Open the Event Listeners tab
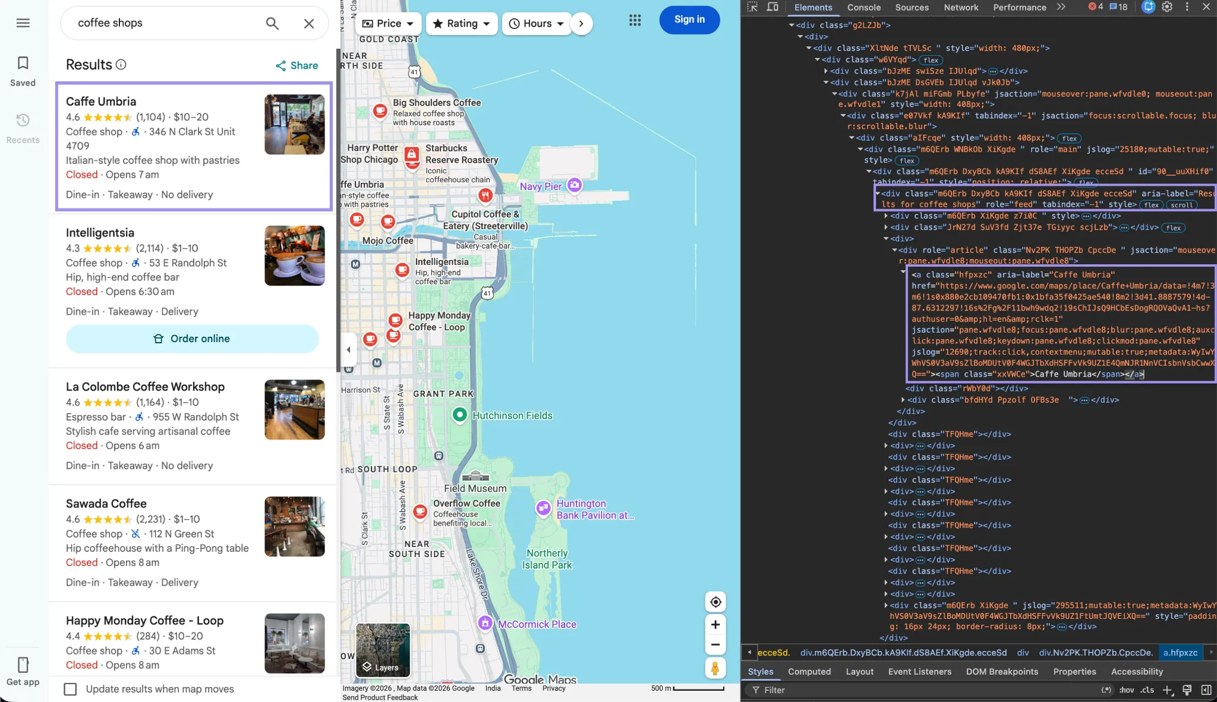Viewport: 1217px width, 702px height. [920, 672]
